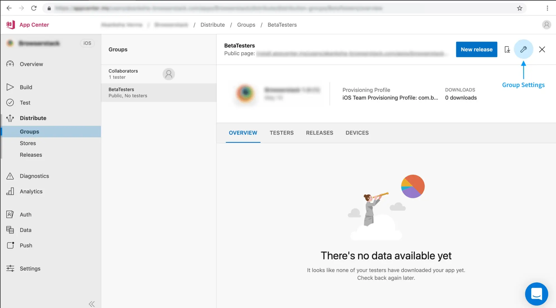This screenshot has height=308, width=556.
Task: Select the Collaborators group
Action: tap(141, 74)
